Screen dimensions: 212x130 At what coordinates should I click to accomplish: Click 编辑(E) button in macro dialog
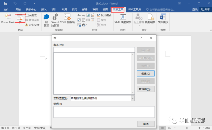pyautogui.click(x=146, y=66)
